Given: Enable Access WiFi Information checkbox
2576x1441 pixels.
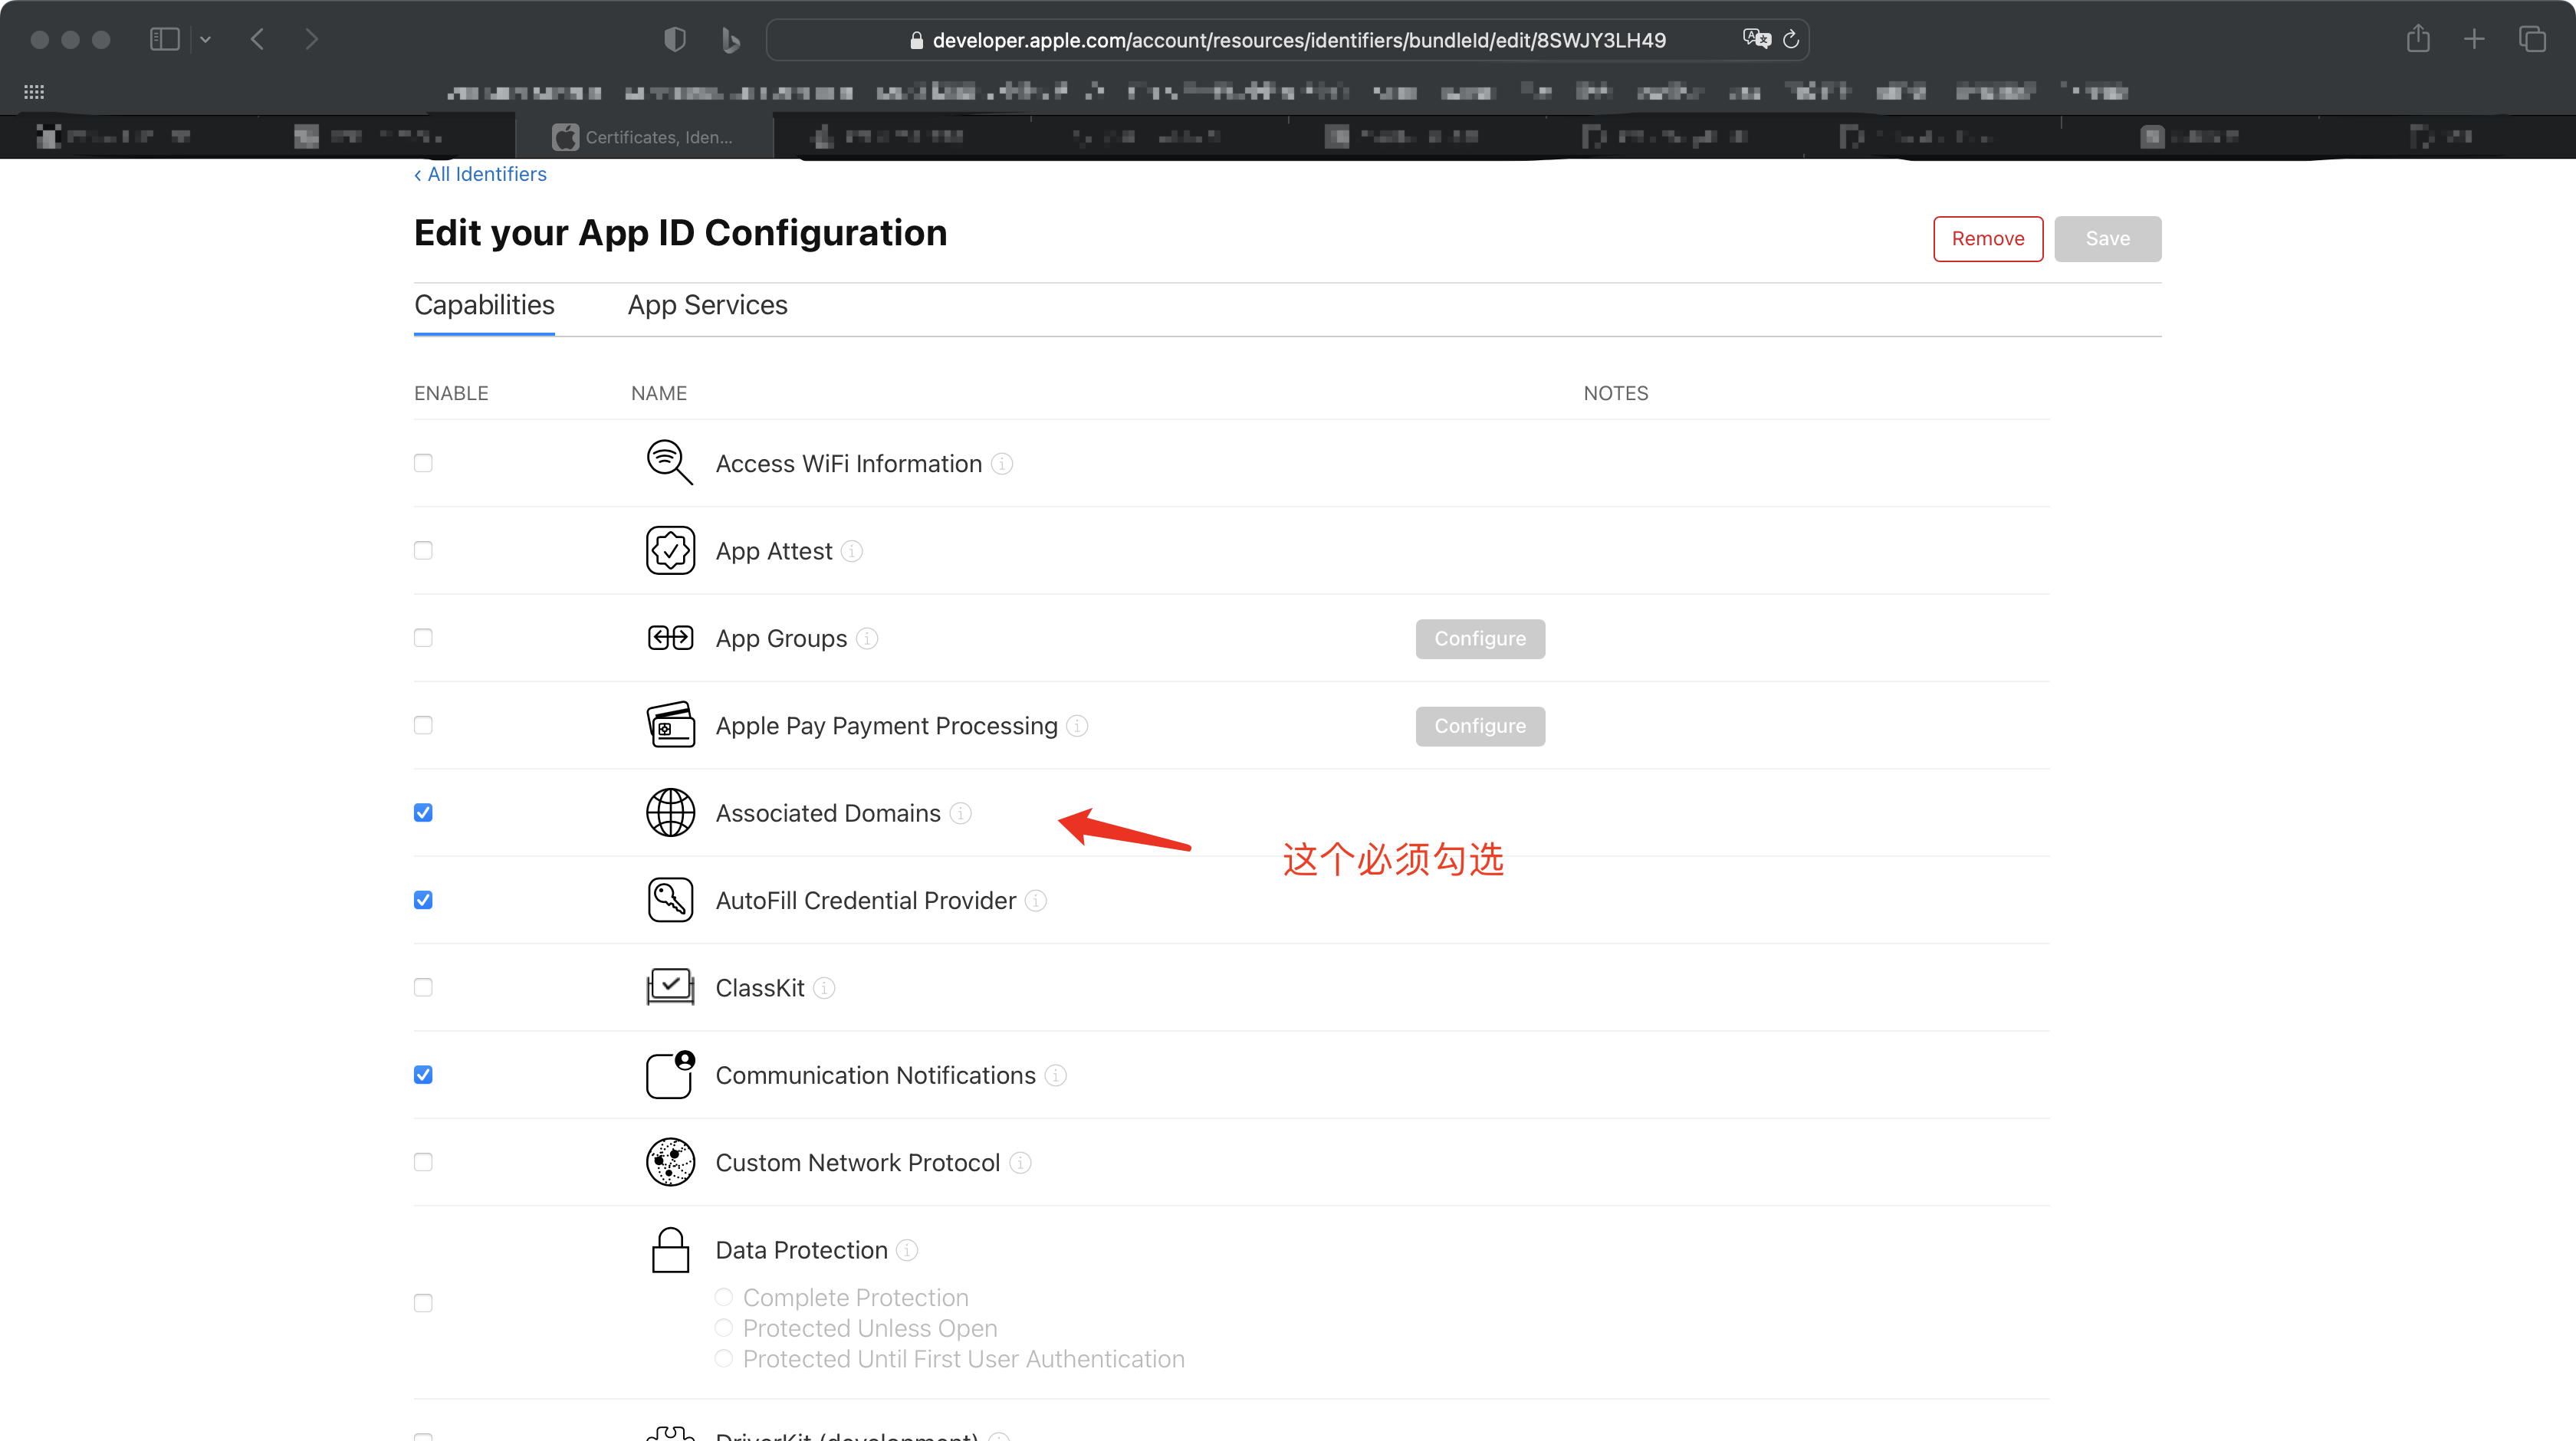Looking at the screenshot, I should pos(423,463).
